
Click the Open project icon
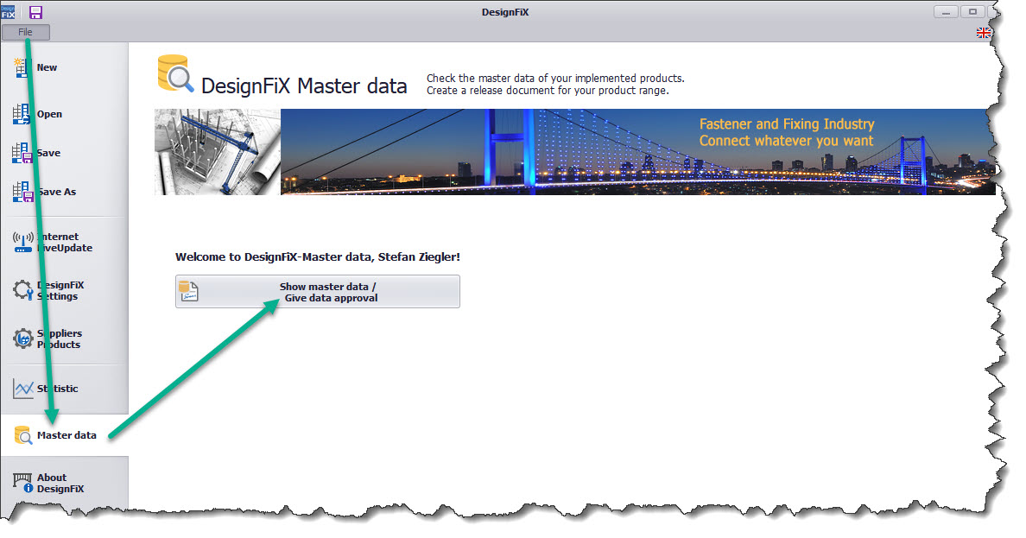(x=21, y=114)
